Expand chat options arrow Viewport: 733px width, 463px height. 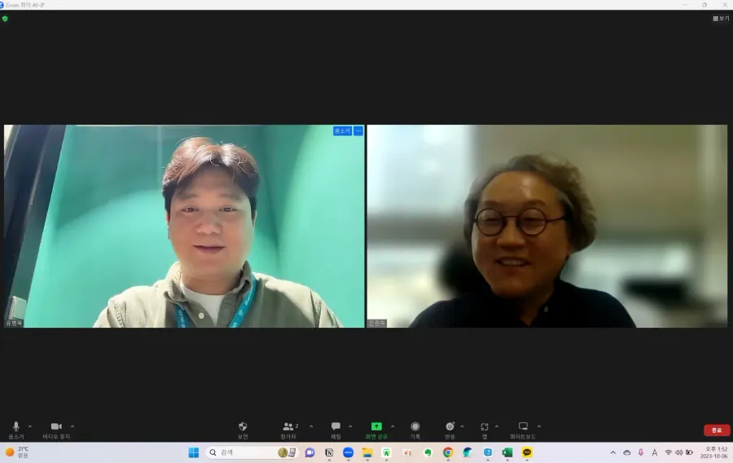(350, 426)
